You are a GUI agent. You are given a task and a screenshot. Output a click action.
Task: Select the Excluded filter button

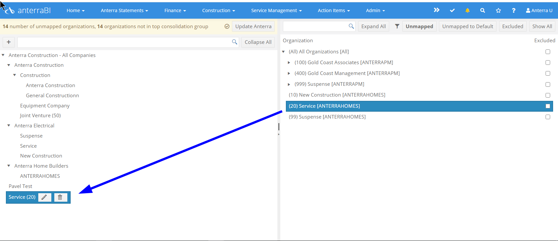513,26
